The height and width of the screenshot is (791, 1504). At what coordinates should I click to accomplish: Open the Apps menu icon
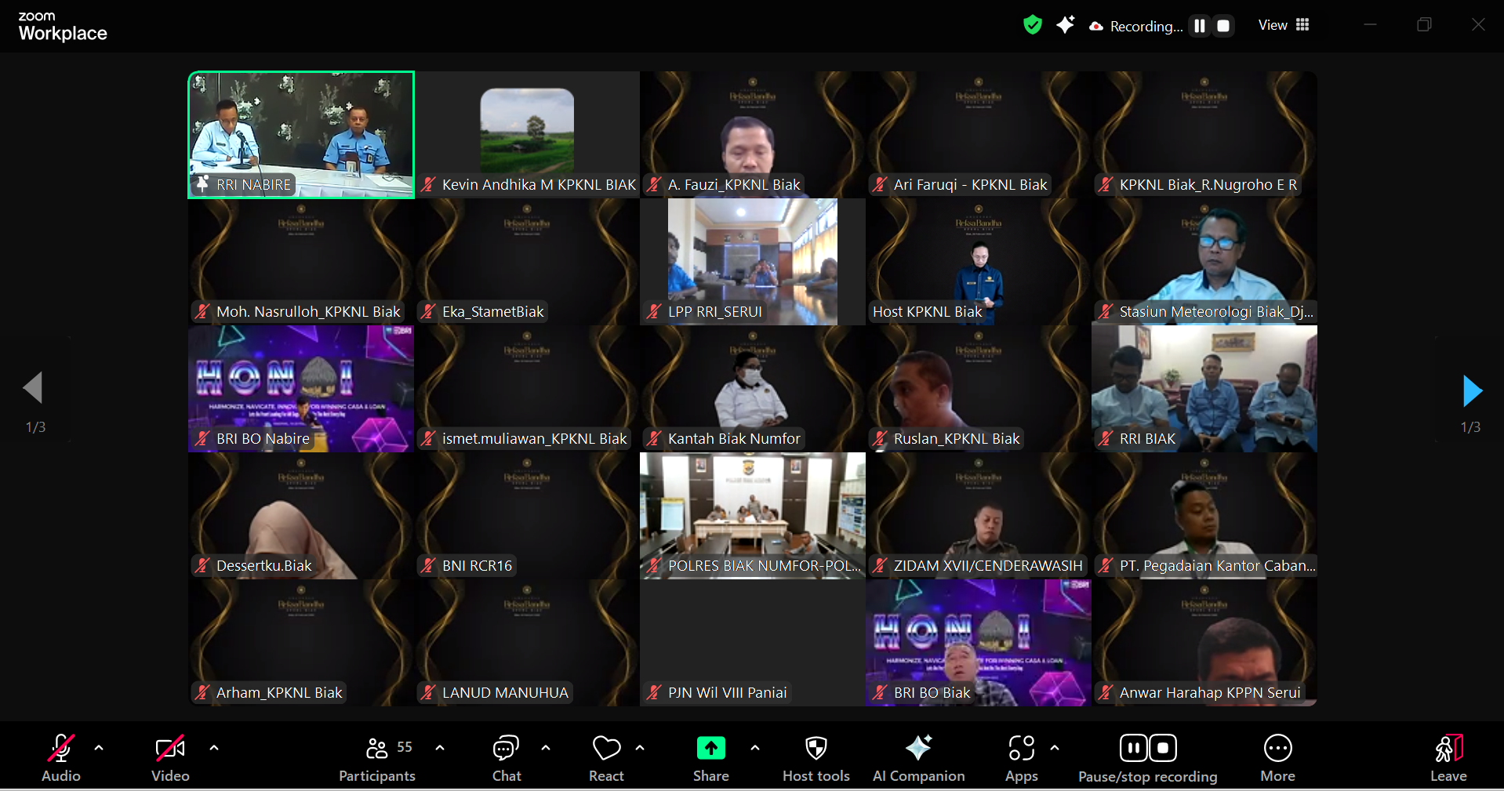click(1021, 758)
